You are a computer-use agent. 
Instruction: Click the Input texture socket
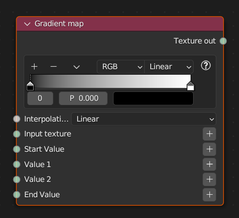17,134
